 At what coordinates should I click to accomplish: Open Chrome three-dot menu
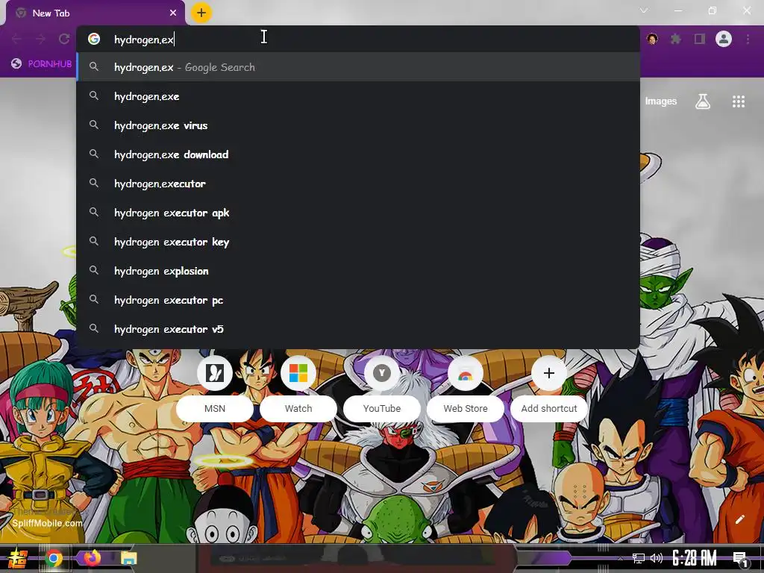[748, 39]
